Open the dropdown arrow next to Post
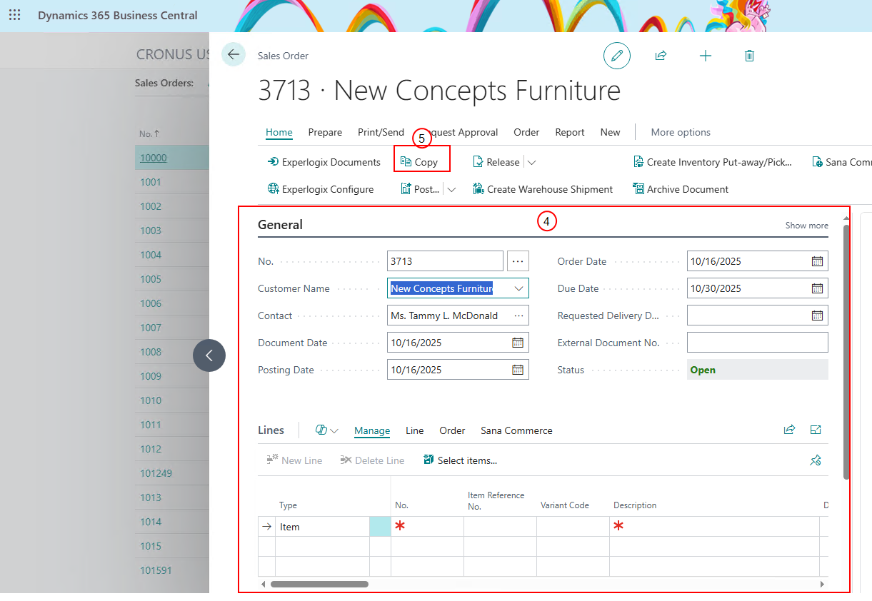 [x=451, y=189]
